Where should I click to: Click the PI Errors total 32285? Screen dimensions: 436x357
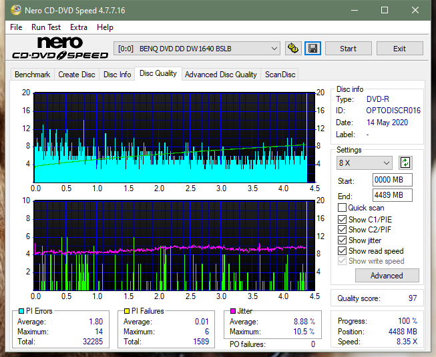click(x=93, y=342)
